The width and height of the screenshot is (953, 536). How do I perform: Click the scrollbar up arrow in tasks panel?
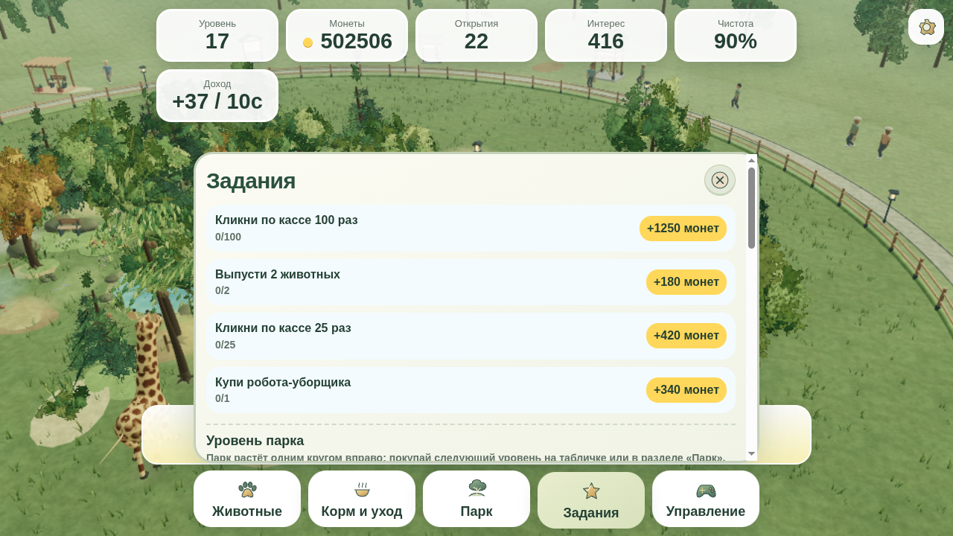pyautogui.click(x=751, y=160)
